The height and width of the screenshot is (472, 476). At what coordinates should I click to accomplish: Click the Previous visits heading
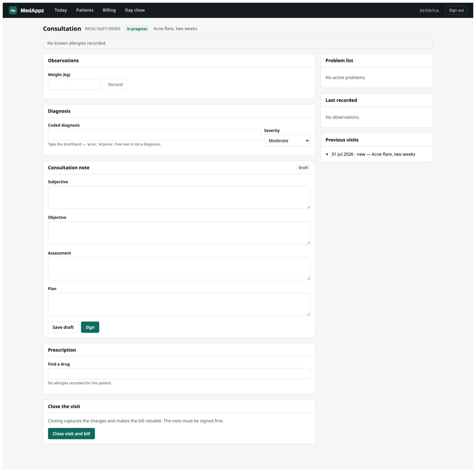[342, 140]
